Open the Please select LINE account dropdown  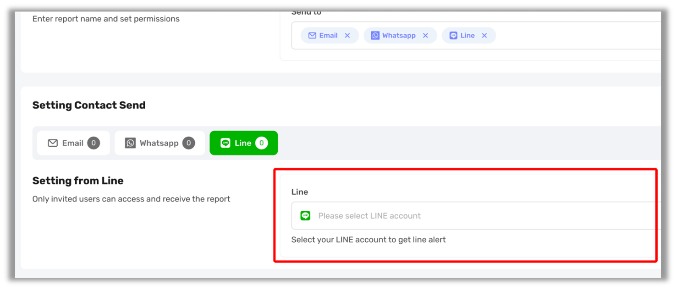pos(476,216)
